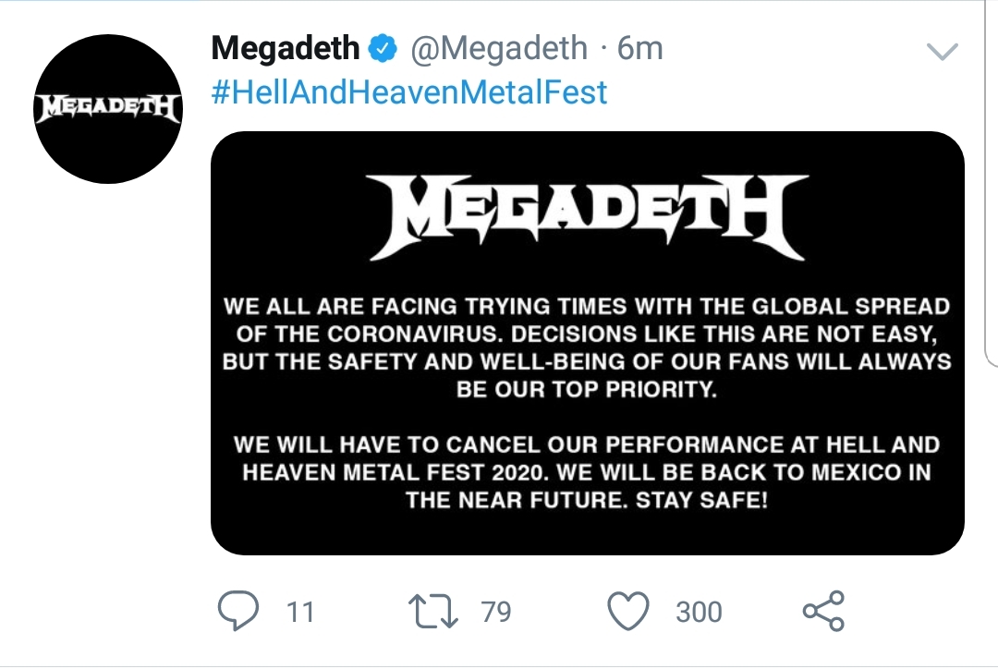Click the retweet count 79

(496, 612)
